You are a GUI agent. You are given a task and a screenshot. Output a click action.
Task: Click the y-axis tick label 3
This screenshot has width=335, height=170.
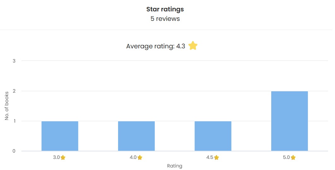[x=14, y=61]
